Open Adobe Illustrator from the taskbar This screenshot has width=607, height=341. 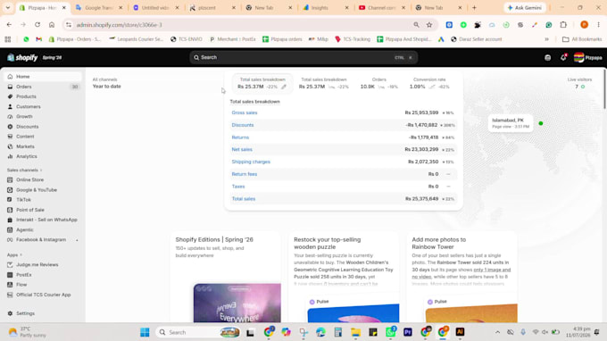coord(460,332)
